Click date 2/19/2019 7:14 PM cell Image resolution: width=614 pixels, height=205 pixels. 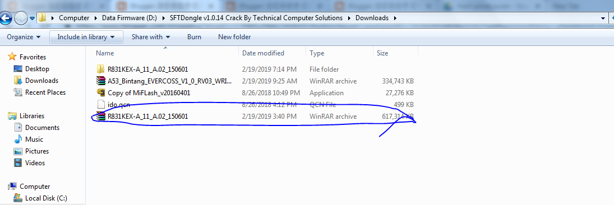[x=269, y=69]
